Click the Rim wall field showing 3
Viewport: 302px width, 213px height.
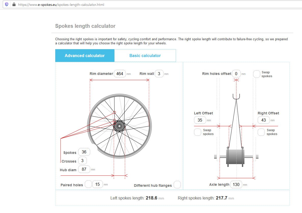159,74
